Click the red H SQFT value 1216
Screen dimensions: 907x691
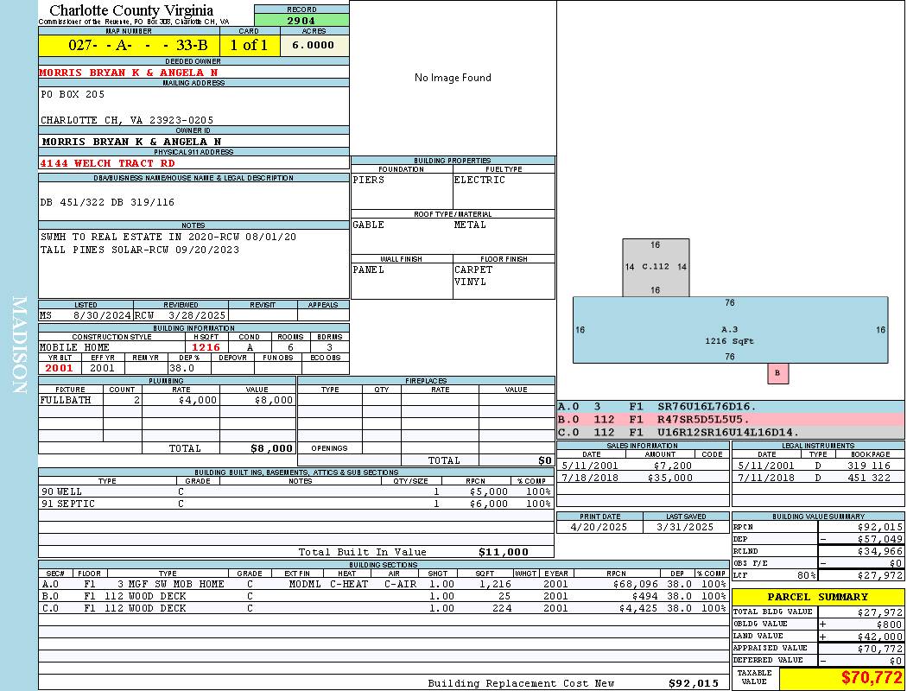206,347
